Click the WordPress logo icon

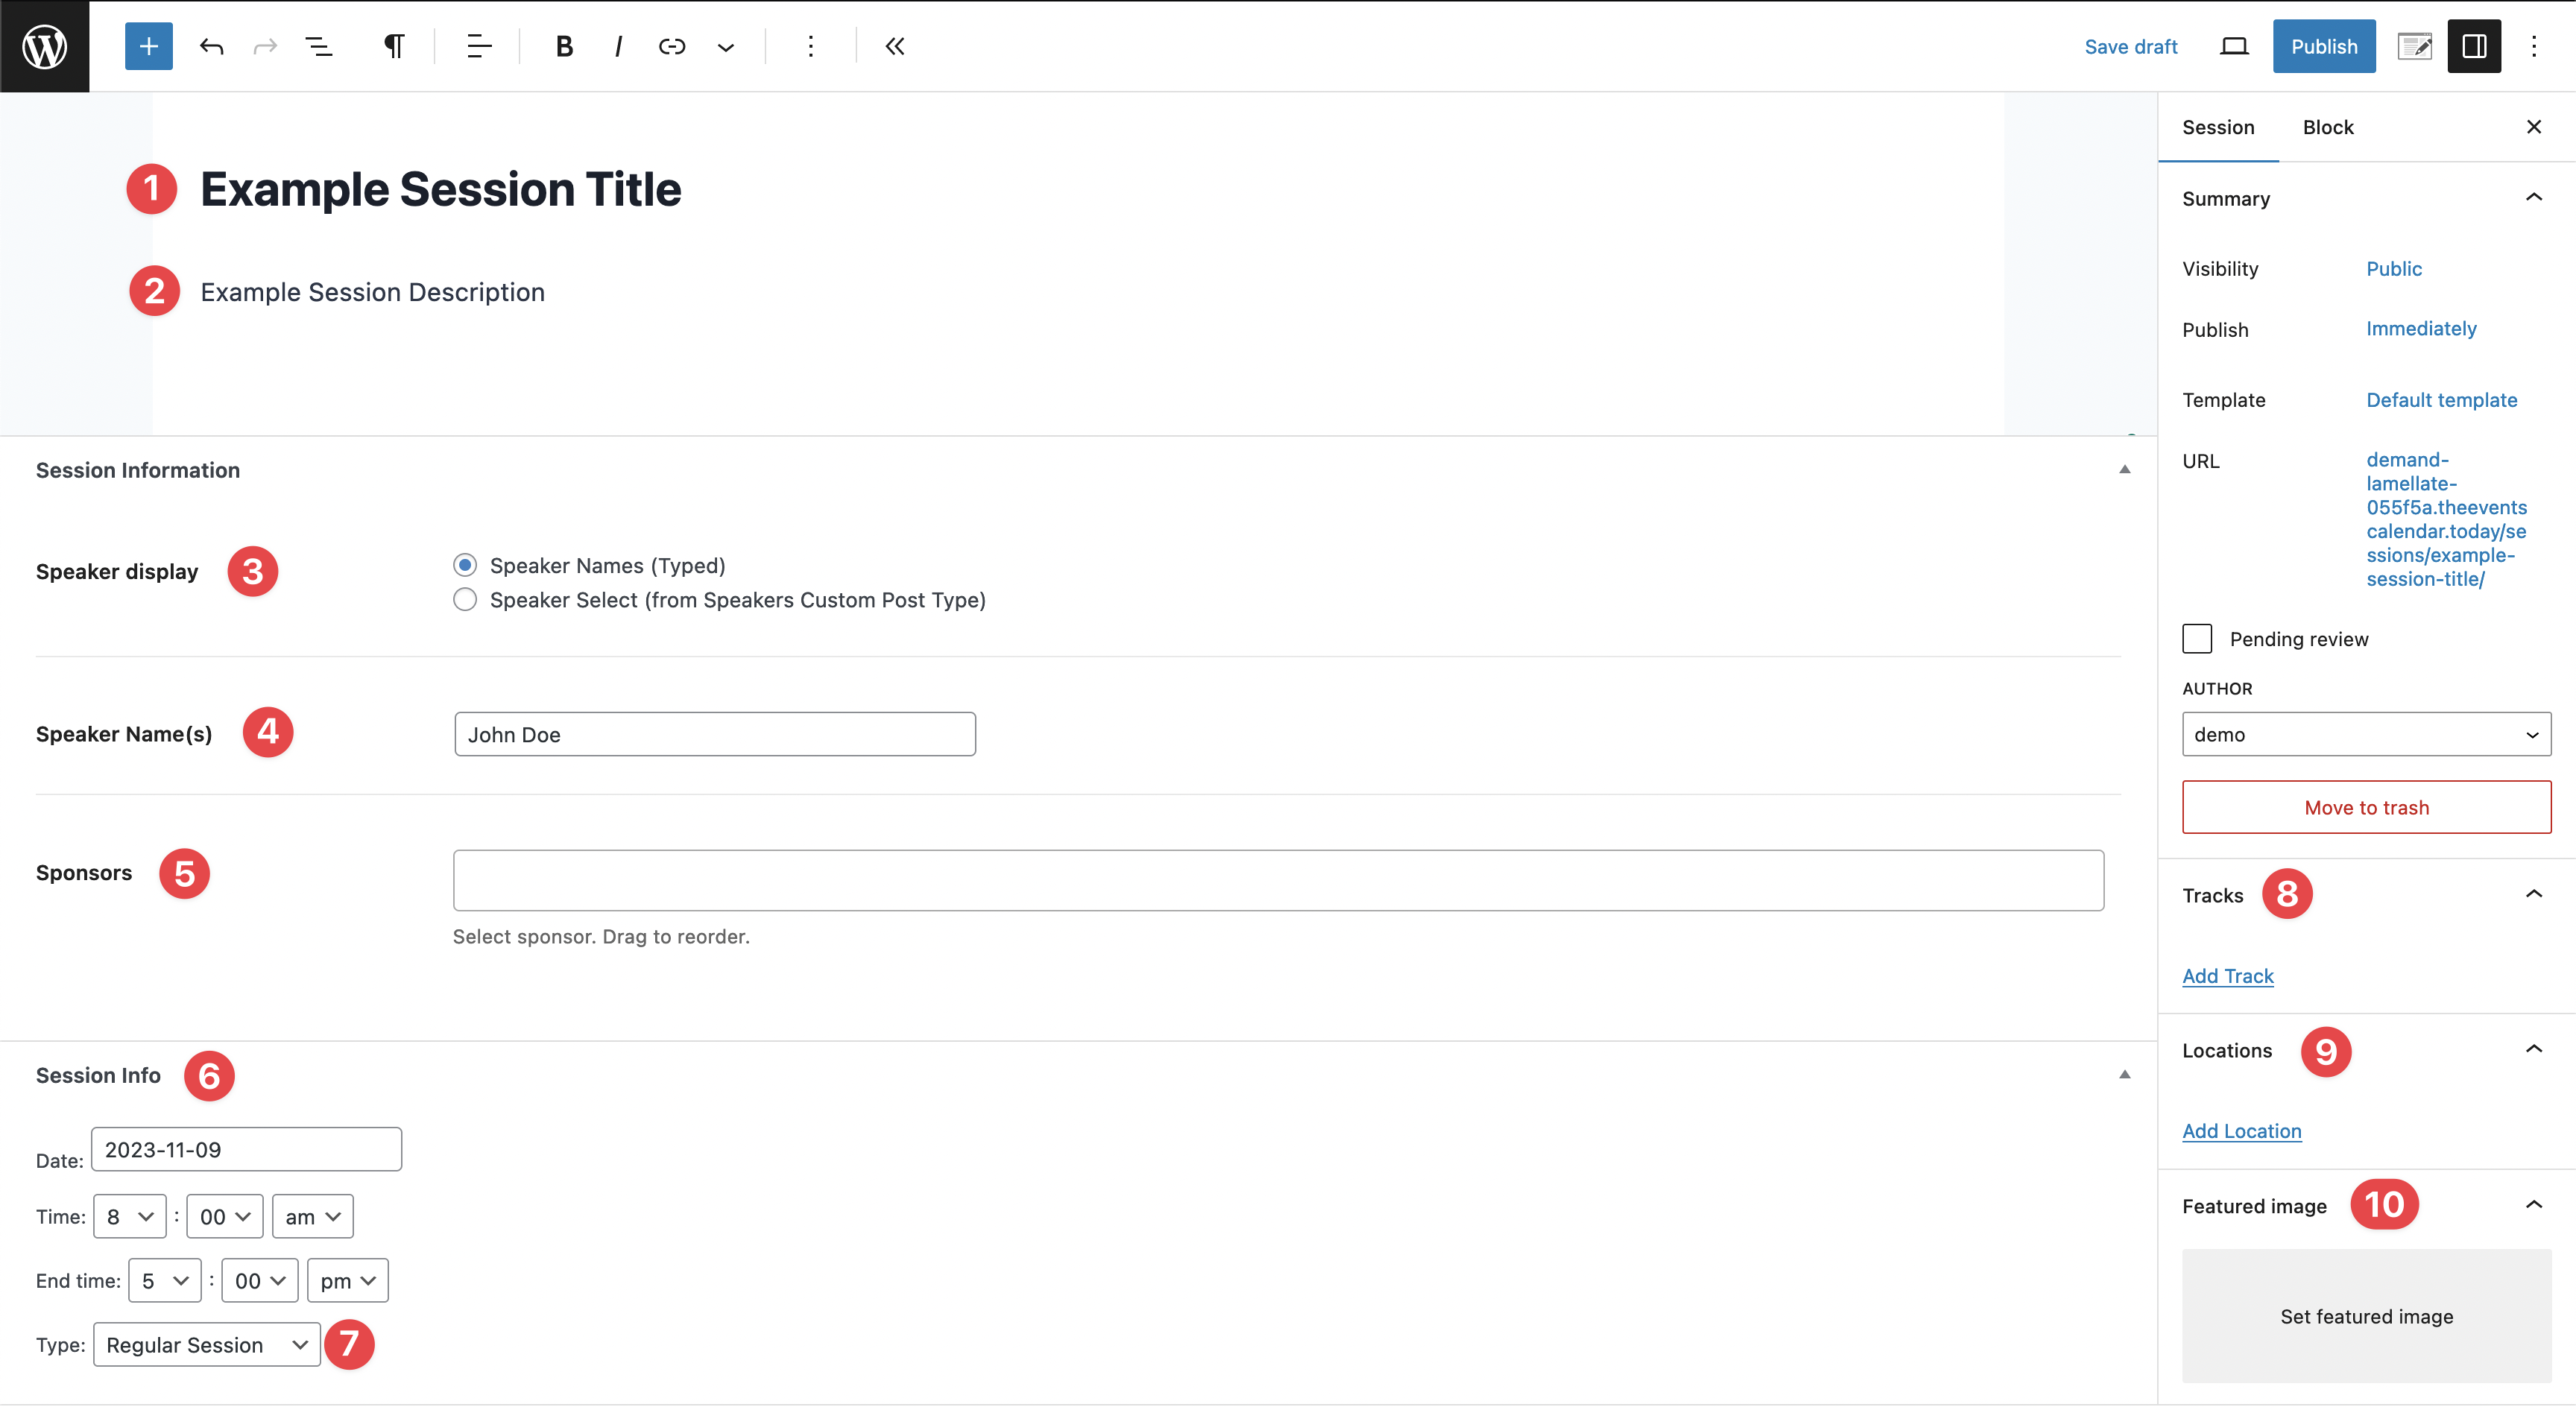click(x=45, y=46)
